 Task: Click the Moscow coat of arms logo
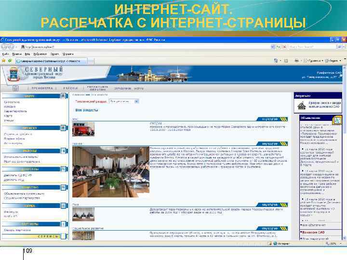pos(13,74)
